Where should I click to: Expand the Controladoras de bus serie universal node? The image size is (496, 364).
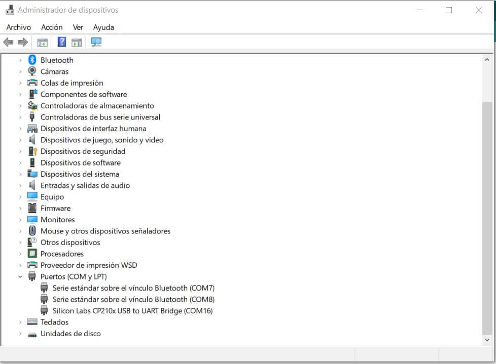(20, 117)
